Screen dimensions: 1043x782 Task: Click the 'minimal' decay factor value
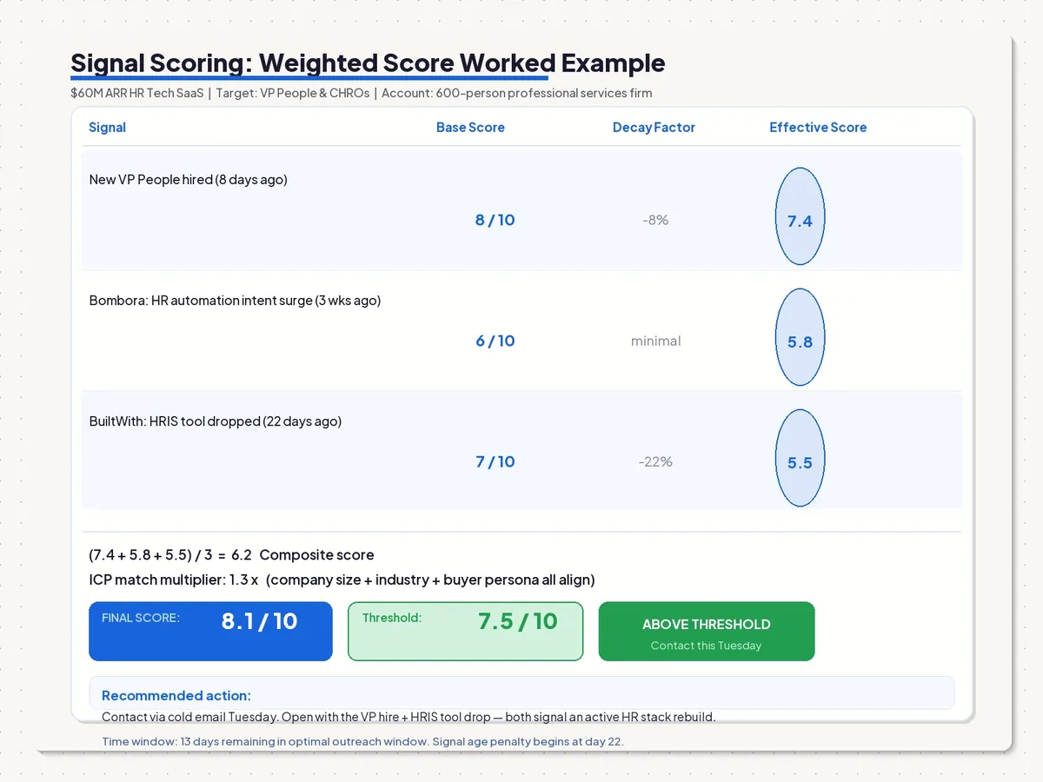(655, 341)
